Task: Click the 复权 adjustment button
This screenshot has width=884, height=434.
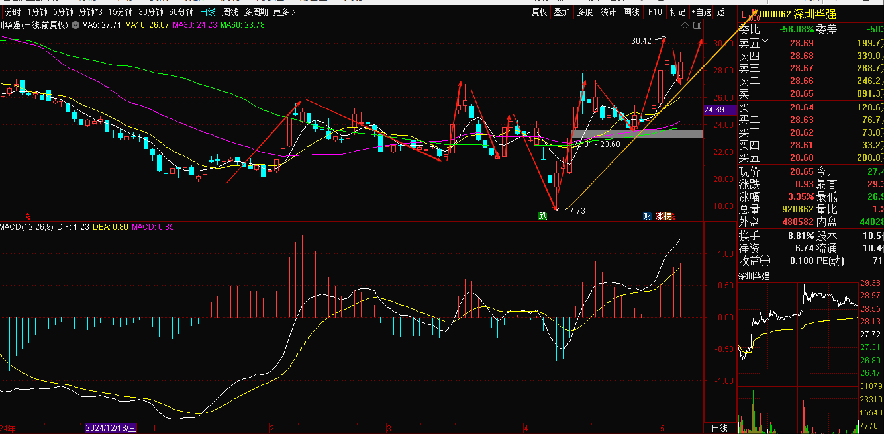Action: (540, 12)
